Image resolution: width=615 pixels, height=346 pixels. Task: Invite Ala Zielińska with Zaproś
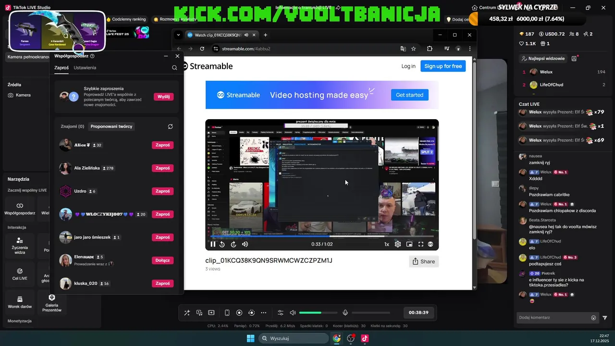163,168
